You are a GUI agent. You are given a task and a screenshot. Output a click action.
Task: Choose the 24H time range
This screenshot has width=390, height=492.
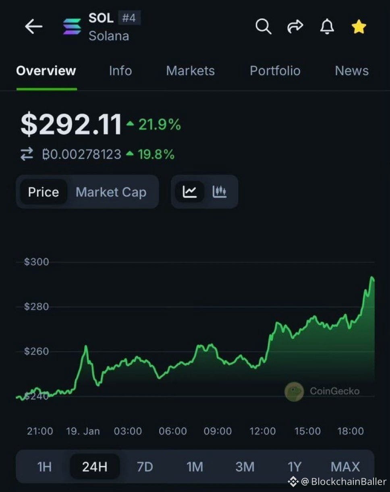95,467
